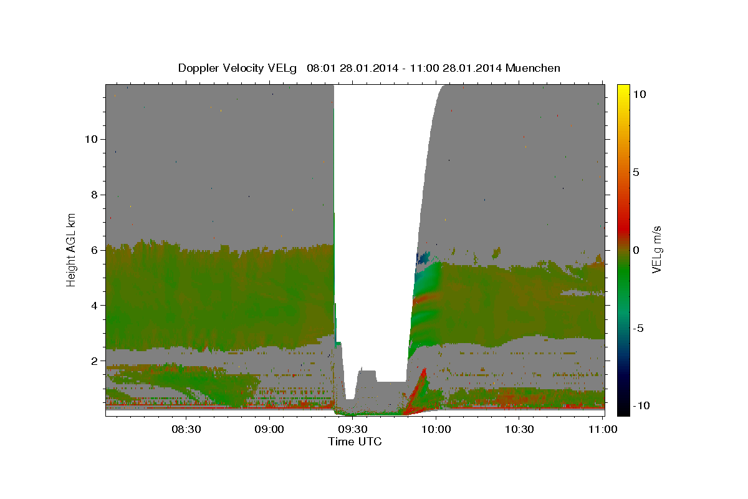Click the 'Time UTC' axis label
The image size is (748, 499).
[x=355, y=442]
